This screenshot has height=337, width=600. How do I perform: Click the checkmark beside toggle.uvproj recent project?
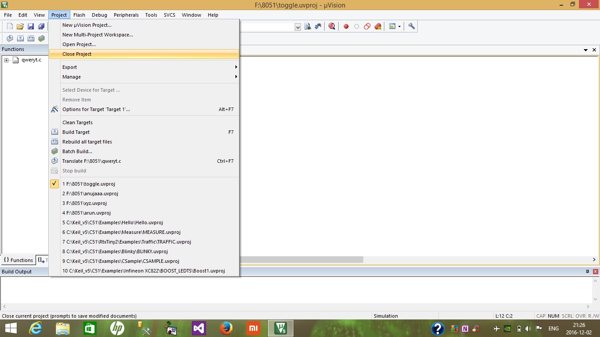[54, 184]
